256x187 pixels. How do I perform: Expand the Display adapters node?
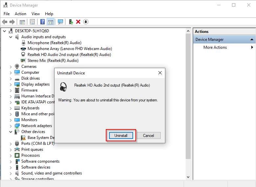[x=11, y=84]
